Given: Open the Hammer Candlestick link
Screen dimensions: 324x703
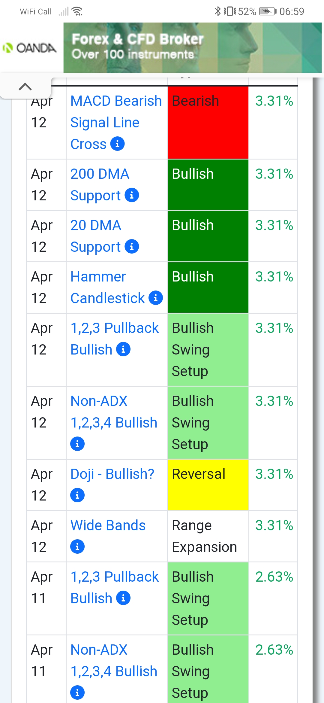Looking at the screenshot, I should click(x=107, y=287).
